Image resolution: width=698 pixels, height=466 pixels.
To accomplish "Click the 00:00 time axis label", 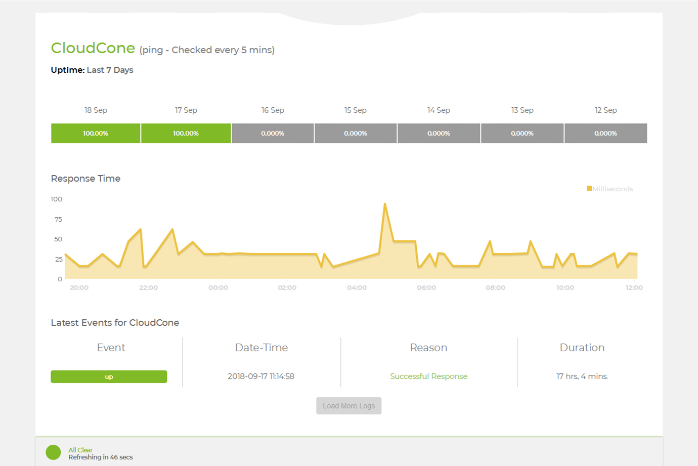I will tap(218, 288).
